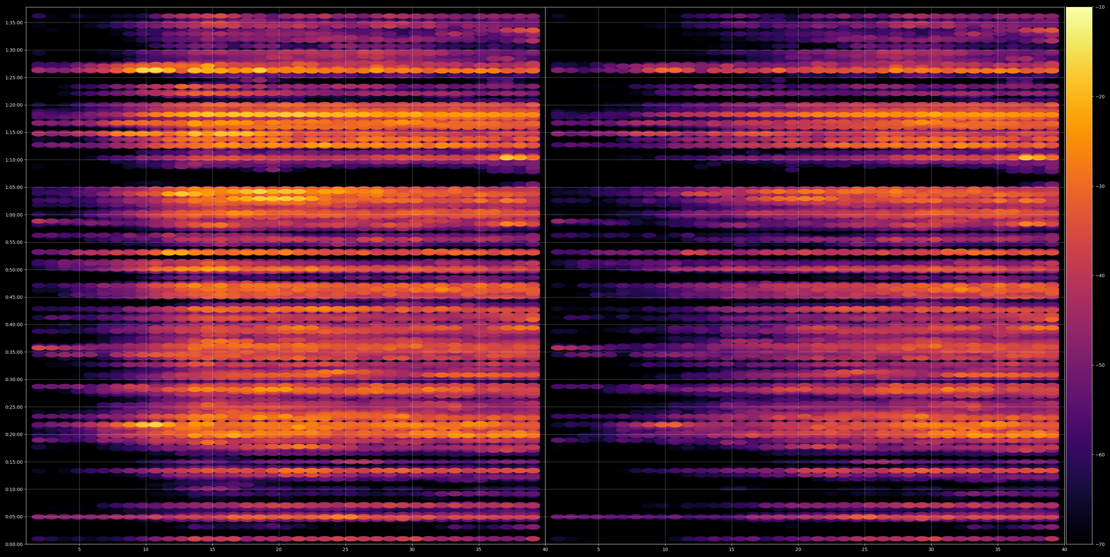Viewport: 1110px width, 557px height.
Task: Click the −50 colorbar scale label
Action: 1100,365
